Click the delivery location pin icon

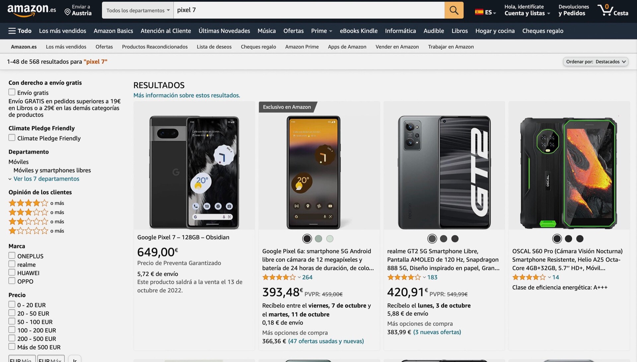pos(67,12)
